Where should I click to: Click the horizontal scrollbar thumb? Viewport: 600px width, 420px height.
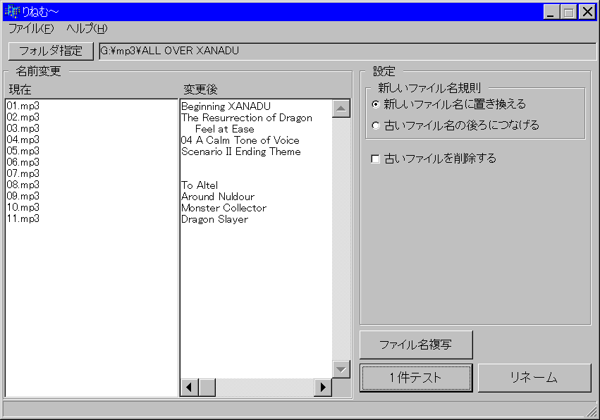[x=207, y=388]
